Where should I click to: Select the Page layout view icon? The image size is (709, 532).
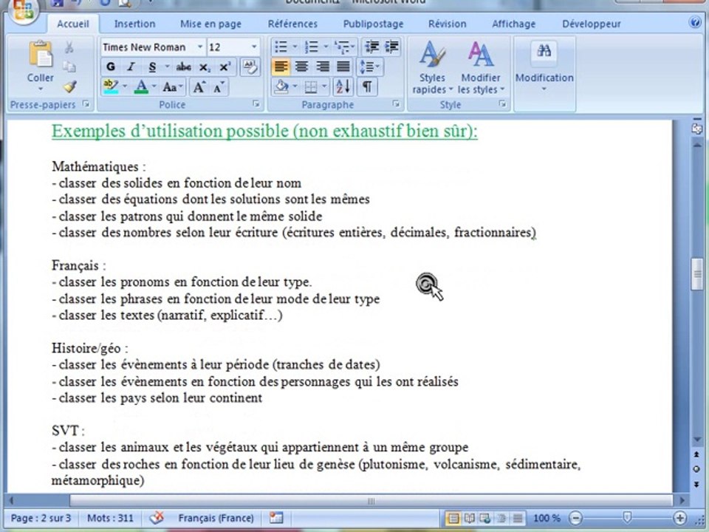pos(453,518)
